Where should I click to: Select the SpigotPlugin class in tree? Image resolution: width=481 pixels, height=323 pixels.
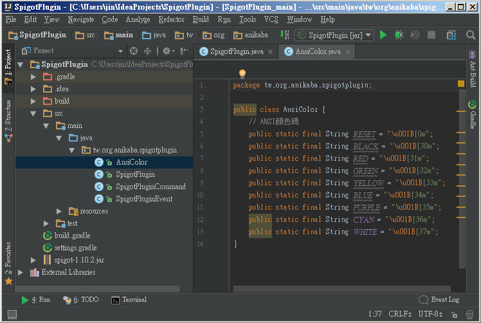point(135,174)
